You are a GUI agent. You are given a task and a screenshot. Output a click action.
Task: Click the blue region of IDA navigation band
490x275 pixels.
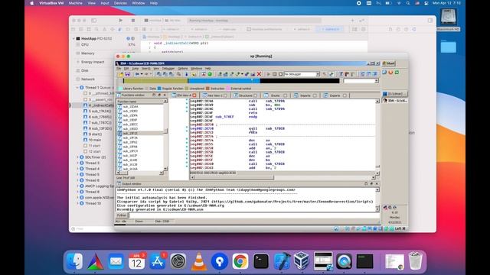[x=224, y=81]
